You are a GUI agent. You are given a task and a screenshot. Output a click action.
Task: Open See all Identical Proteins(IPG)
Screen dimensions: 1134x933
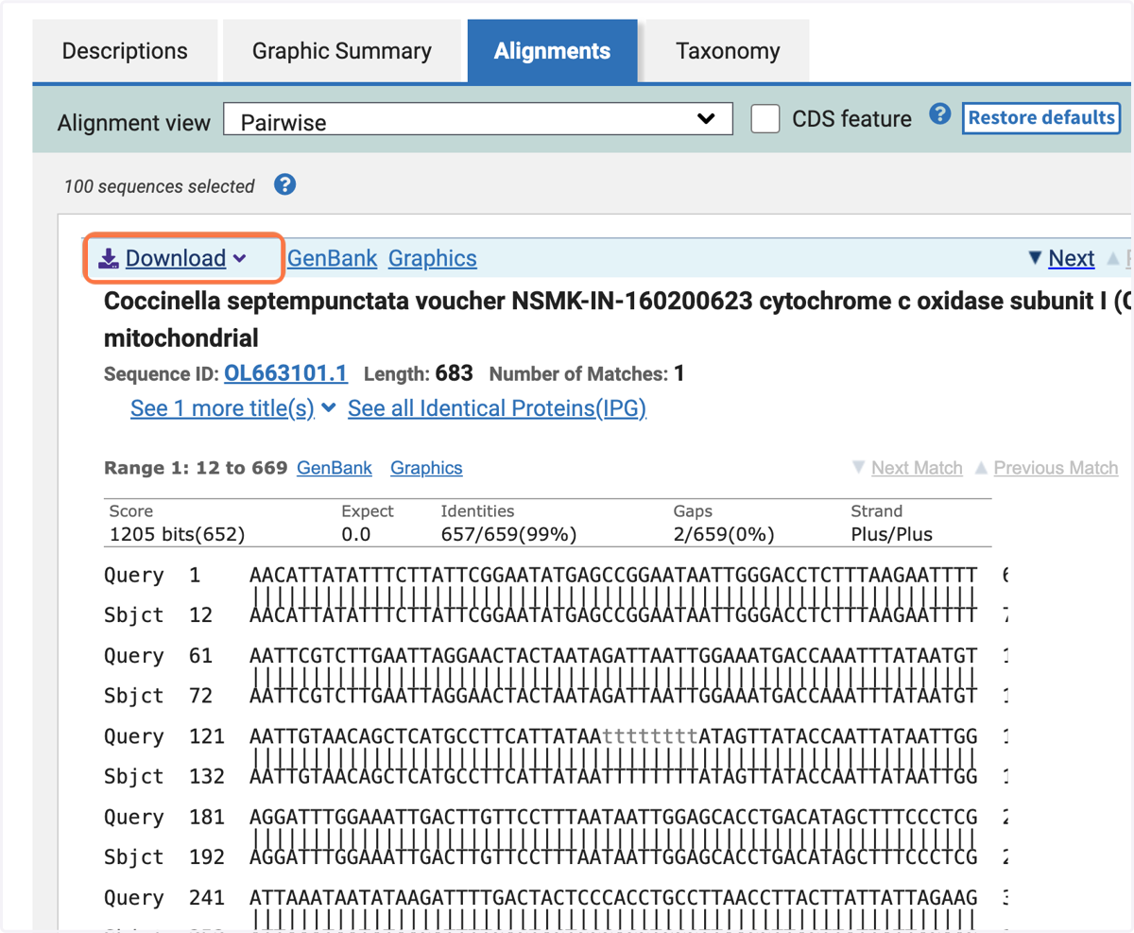coord(497,408)
